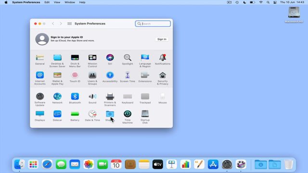Viewport: 308px width, 173px height.
Task: Go back with the toolbar back arrow
Action: [x=53, y=24]
